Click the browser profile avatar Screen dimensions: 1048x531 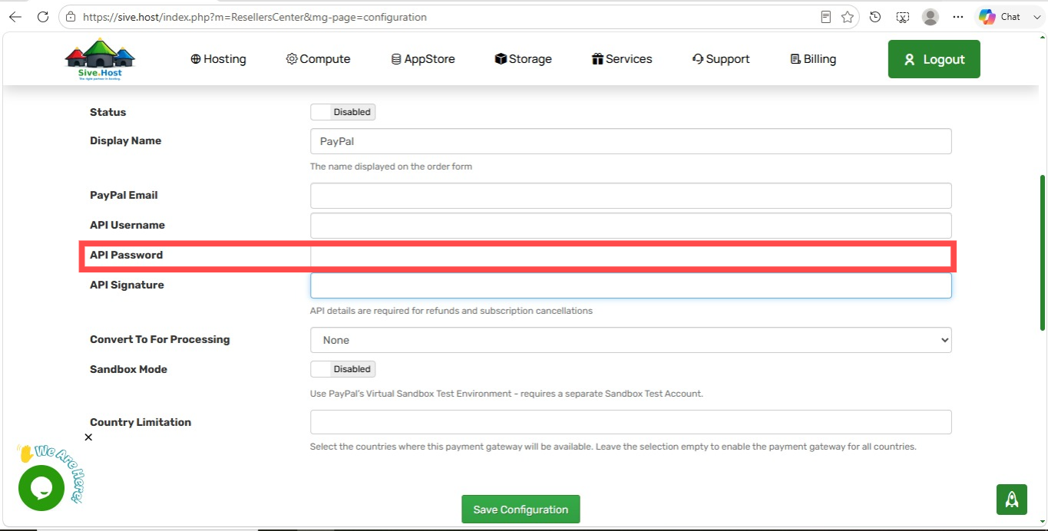click(x=931, y=17)
